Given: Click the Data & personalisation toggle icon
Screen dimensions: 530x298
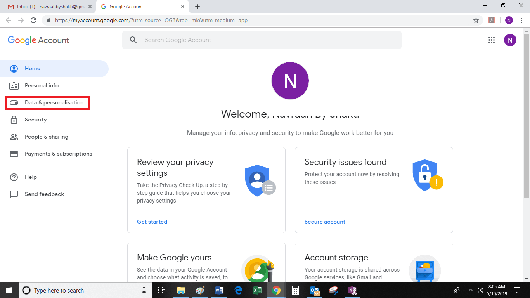Looking at the screenshot, I should 14,103.
